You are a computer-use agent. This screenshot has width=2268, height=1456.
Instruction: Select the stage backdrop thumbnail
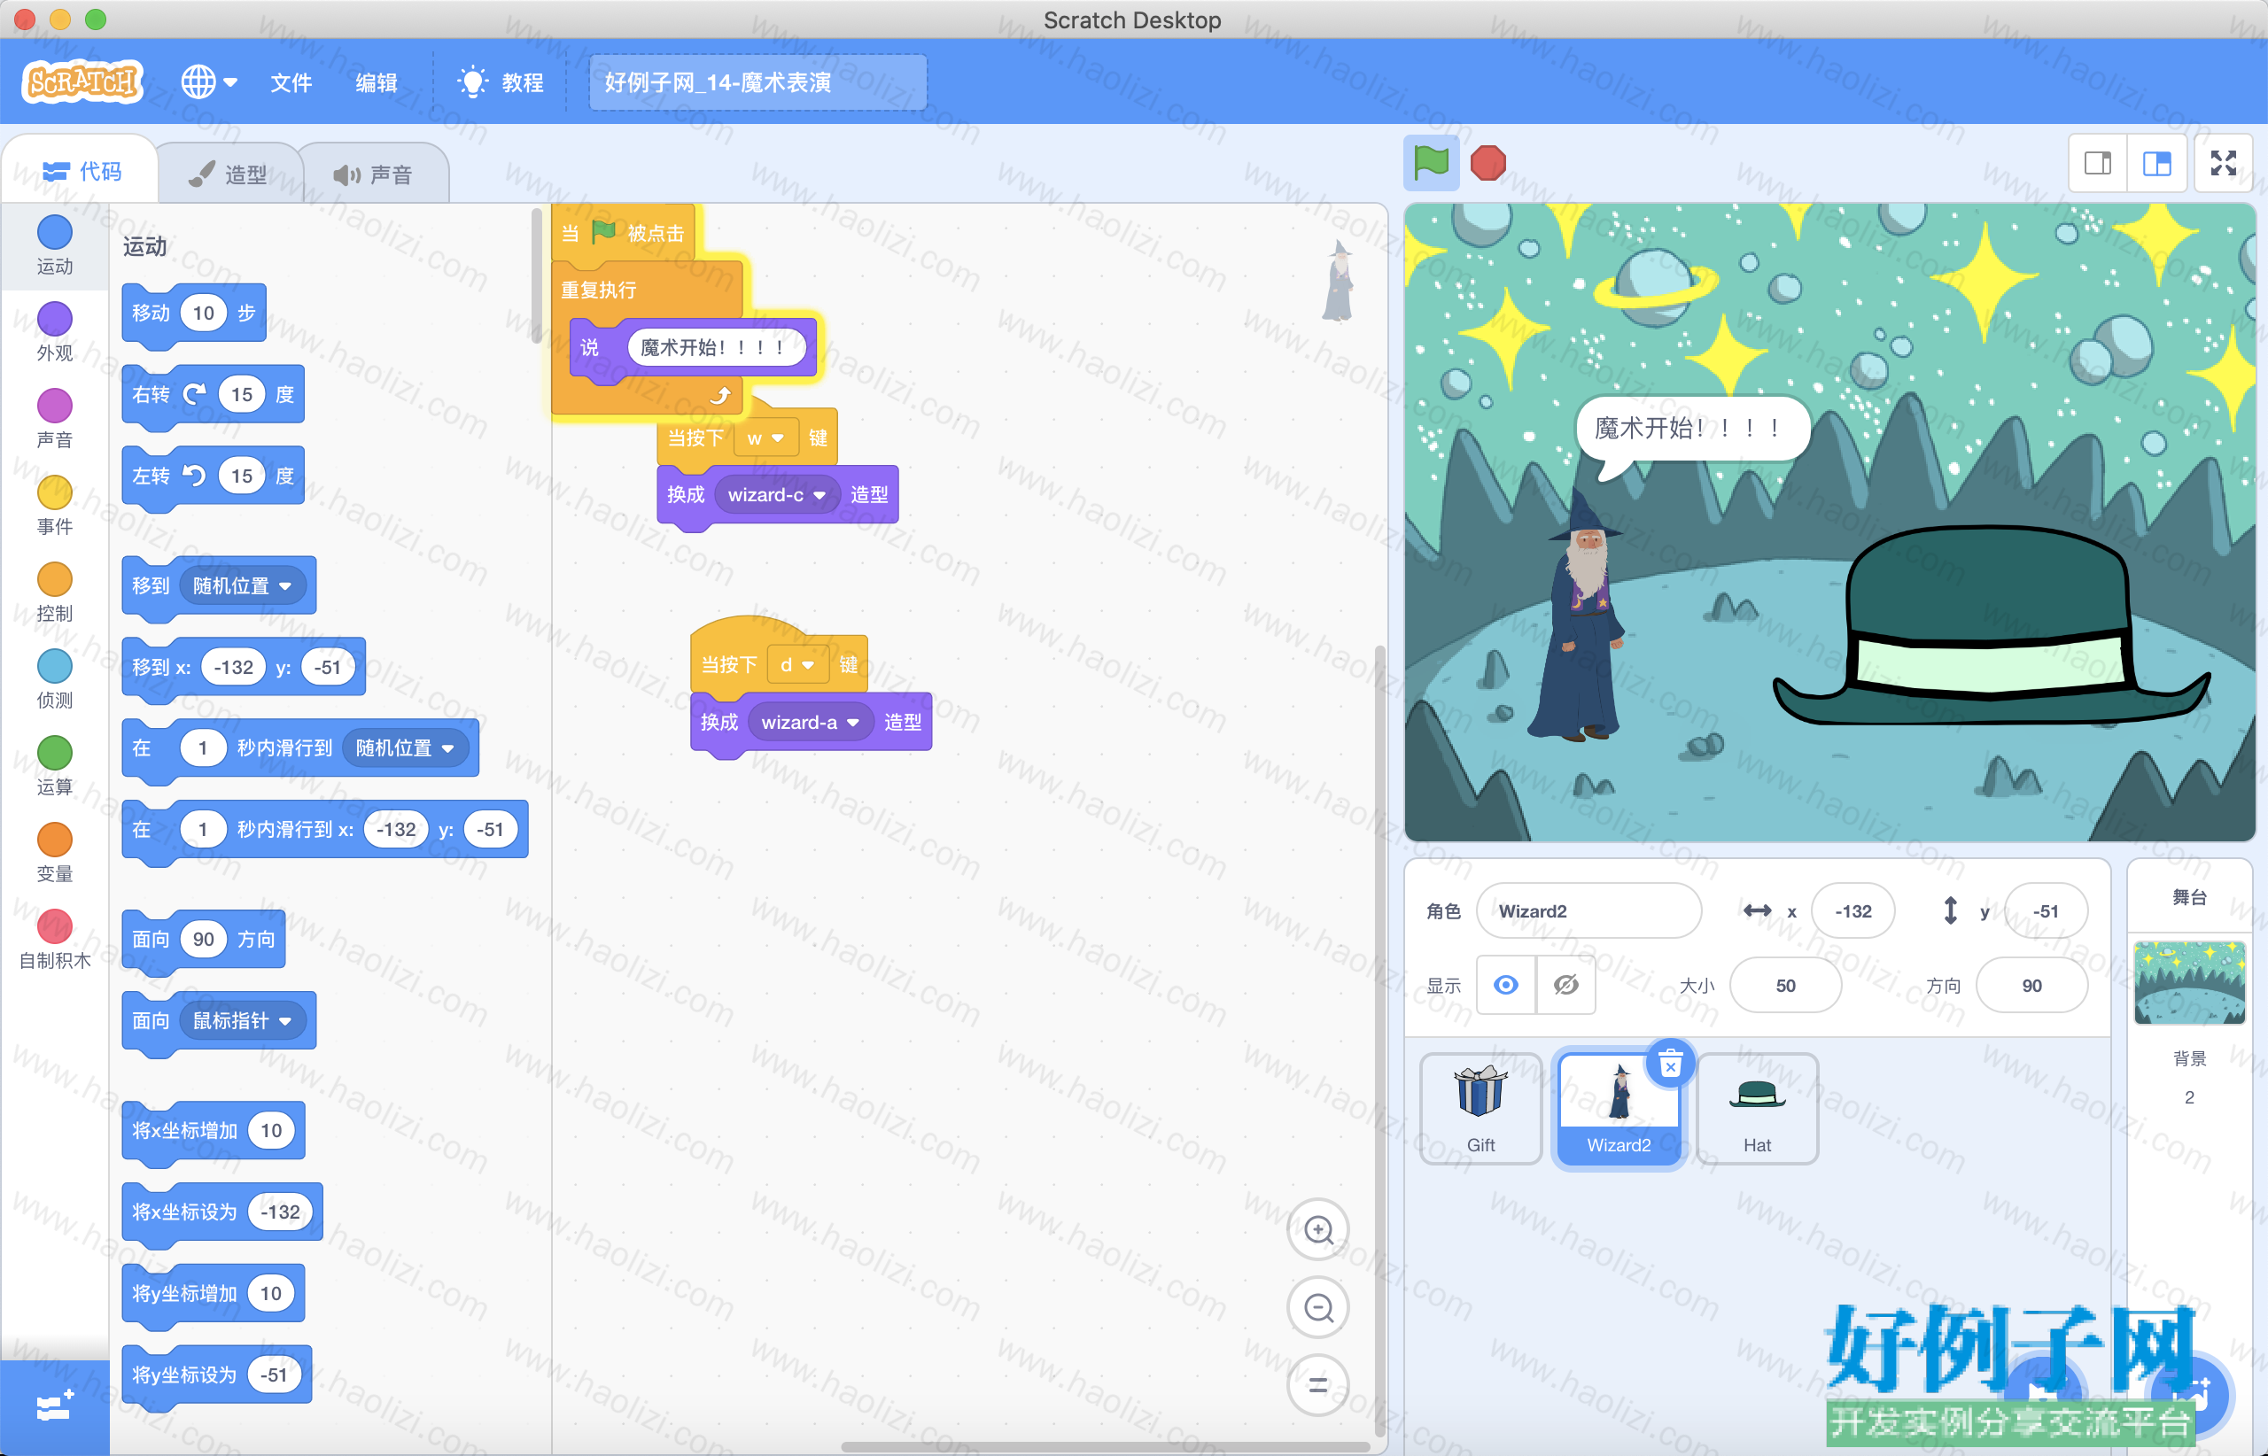click(x=2189, y=982)
